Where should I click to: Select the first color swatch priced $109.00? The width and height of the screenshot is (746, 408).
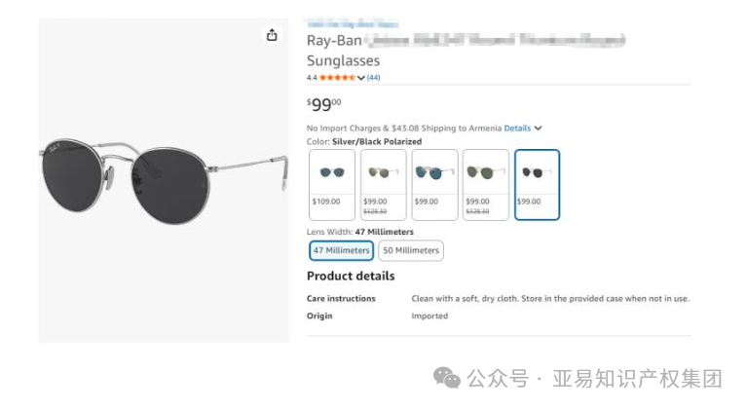pyautogui.click(x=332, y=184)
